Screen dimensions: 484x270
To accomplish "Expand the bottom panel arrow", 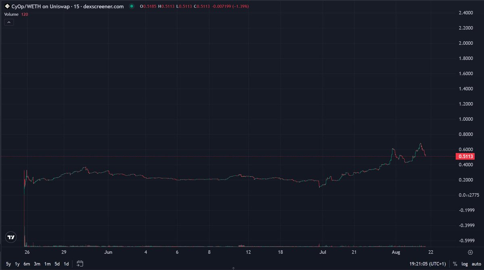I will point(234,267).
